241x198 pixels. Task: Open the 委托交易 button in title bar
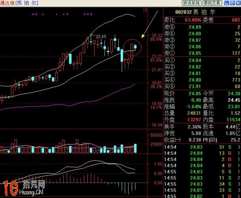(x=212, y=3)
